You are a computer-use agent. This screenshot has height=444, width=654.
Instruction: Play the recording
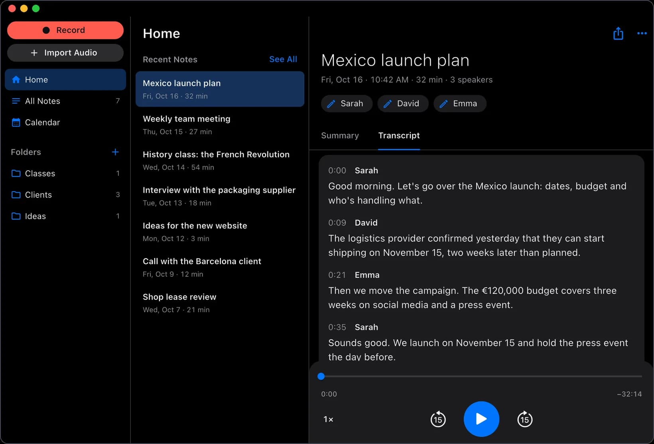[x=481, y=419]
